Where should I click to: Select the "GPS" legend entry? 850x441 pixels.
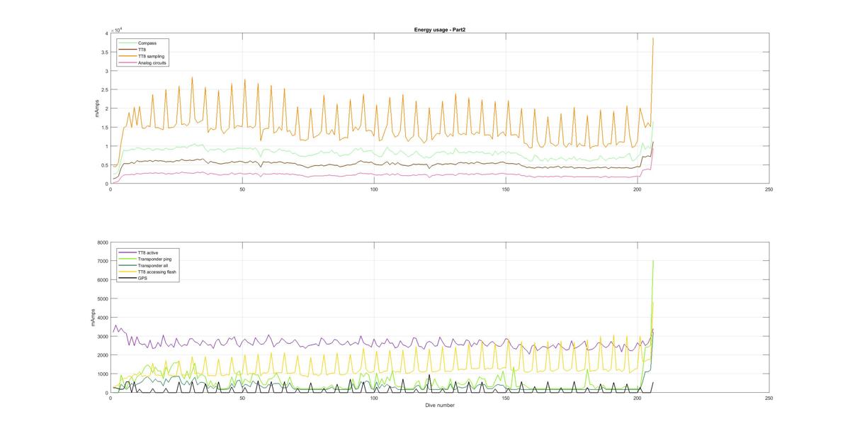(135, 279)
